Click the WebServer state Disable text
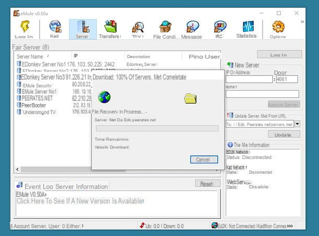 tap(258, 187)
